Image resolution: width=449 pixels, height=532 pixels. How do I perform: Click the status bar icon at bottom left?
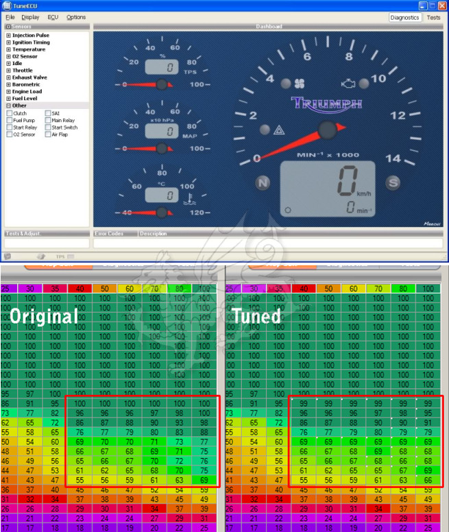pos(7,256)
